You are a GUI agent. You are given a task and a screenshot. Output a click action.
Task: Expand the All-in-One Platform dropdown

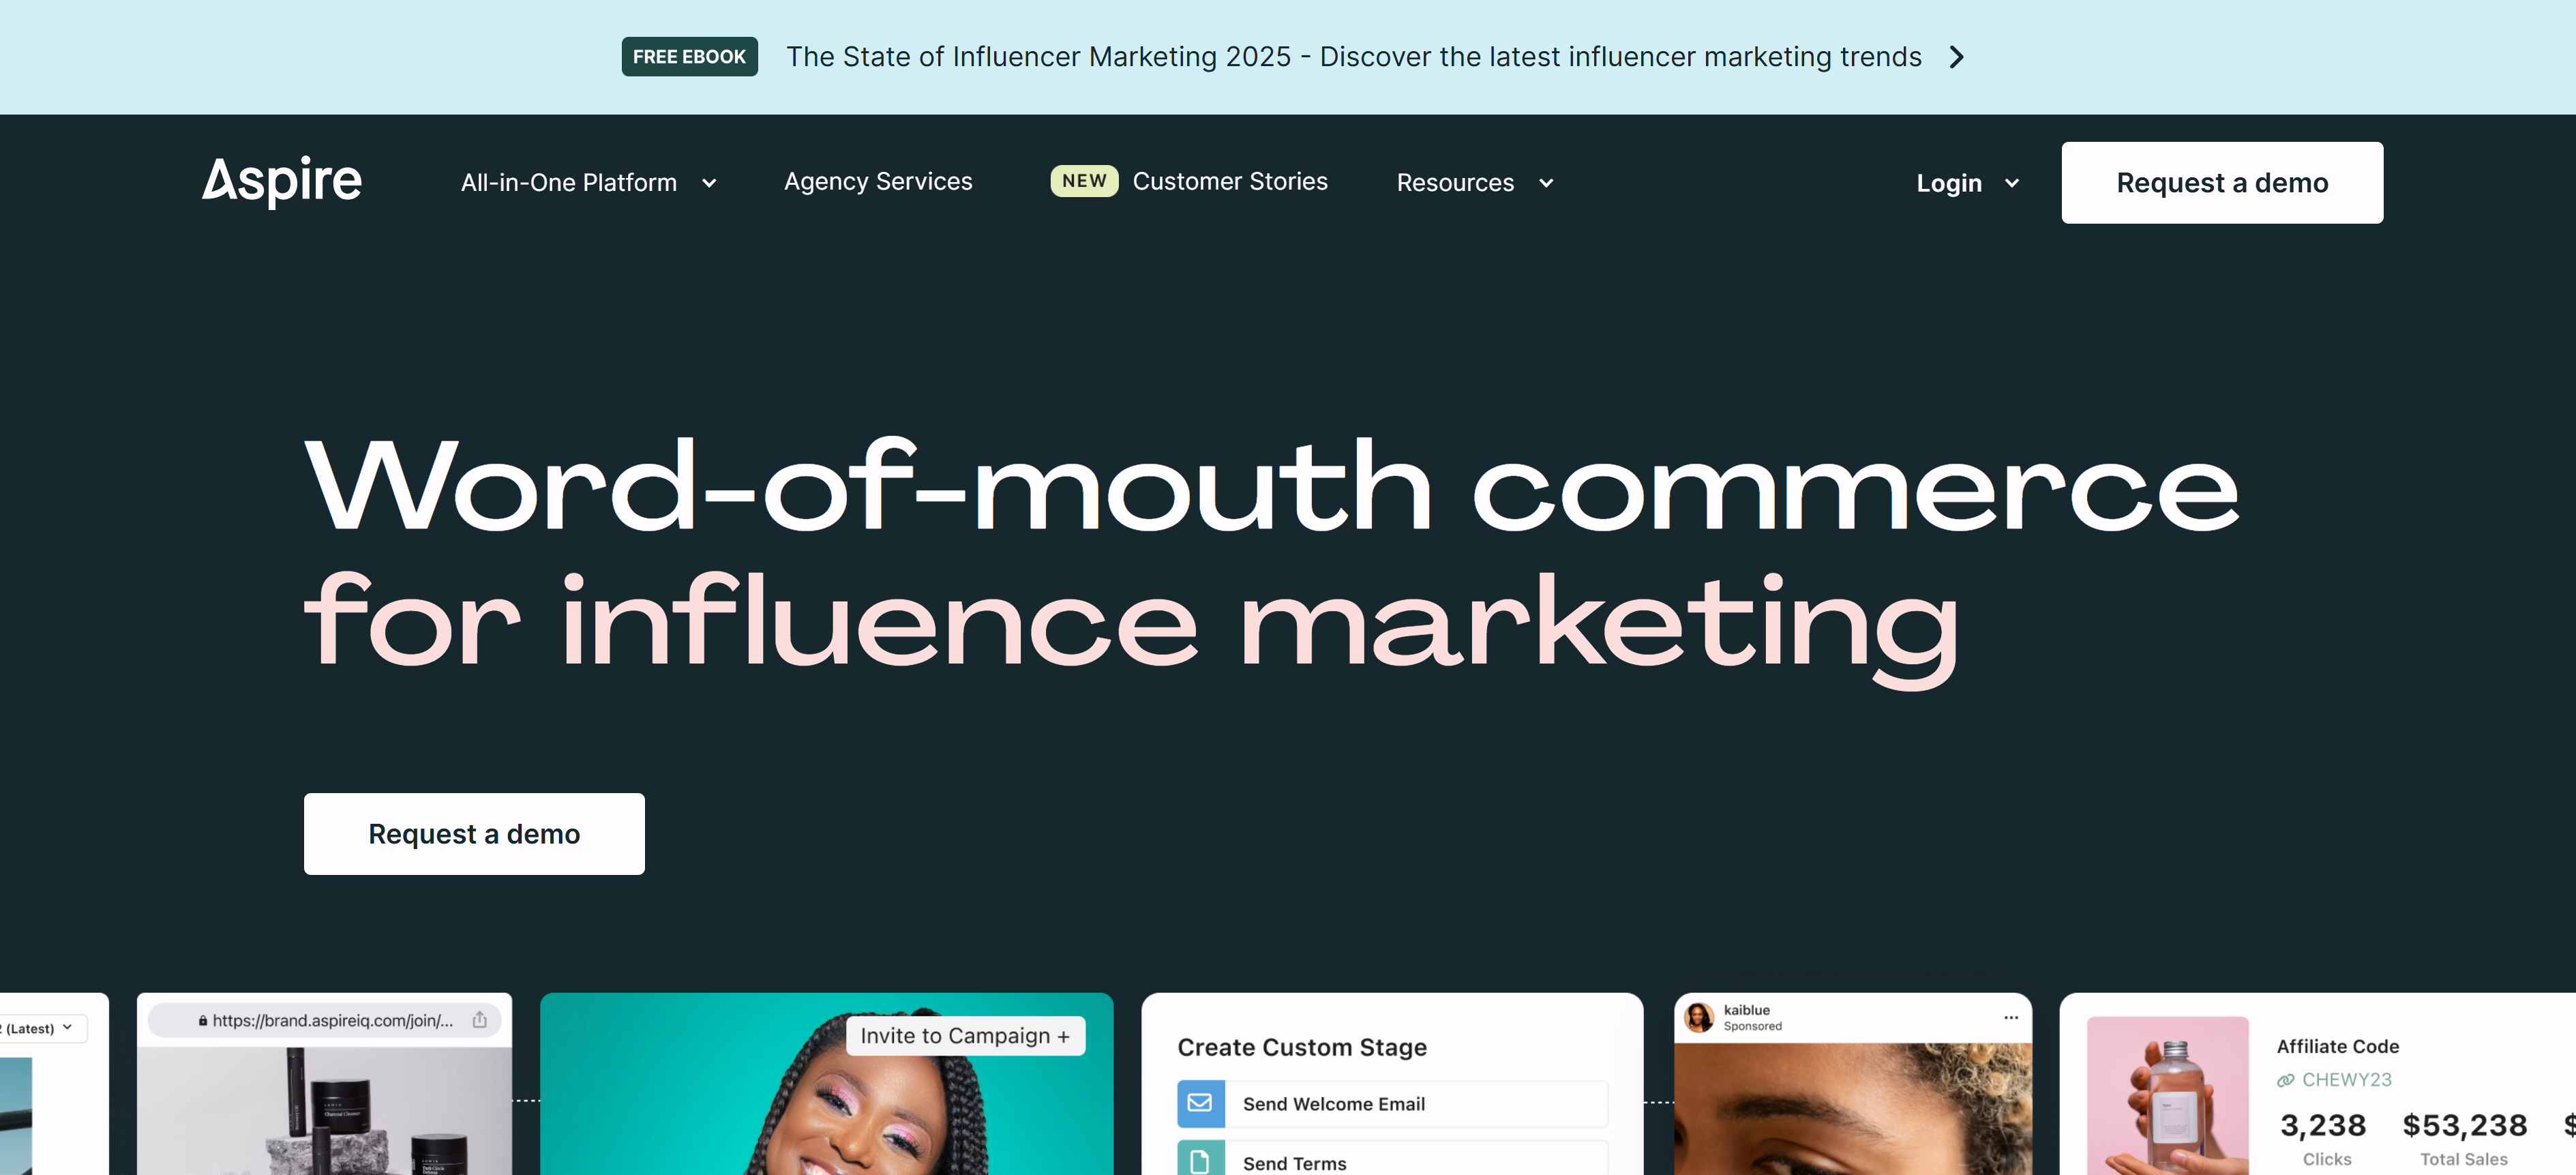click(588, 183)
